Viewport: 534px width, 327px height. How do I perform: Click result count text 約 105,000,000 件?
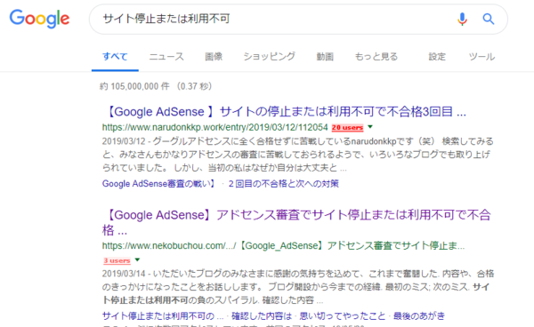point(134,86)
